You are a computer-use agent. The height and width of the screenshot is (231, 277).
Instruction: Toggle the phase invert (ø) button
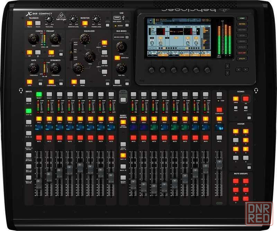(x=38, y=52)
